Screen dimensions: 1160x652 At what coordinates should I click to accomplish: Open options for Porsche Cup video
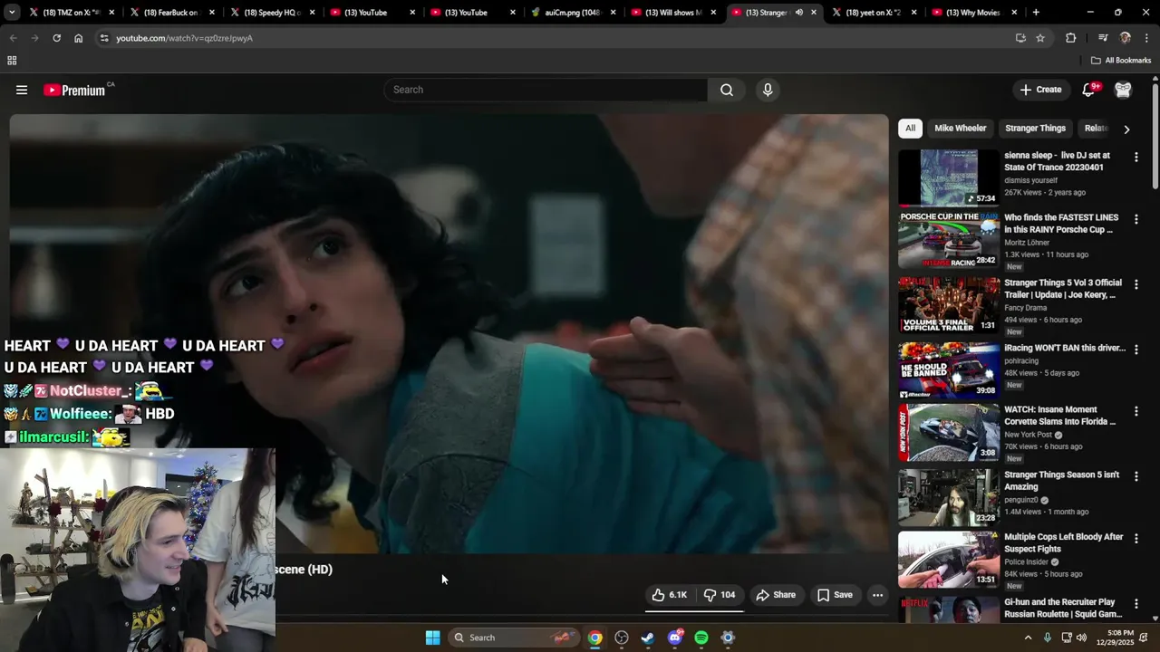tap(1136, 219)
